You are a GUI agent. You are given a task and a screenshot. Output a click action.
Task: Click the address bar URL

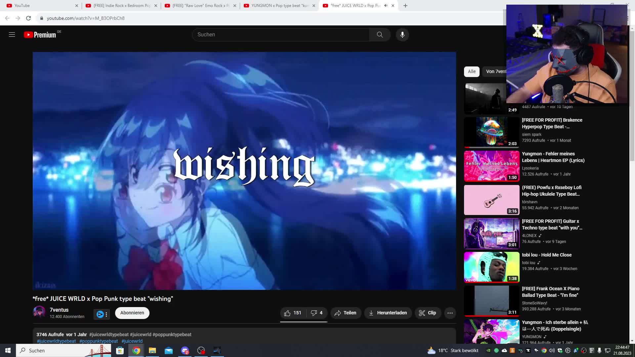(x=86, y=18)
